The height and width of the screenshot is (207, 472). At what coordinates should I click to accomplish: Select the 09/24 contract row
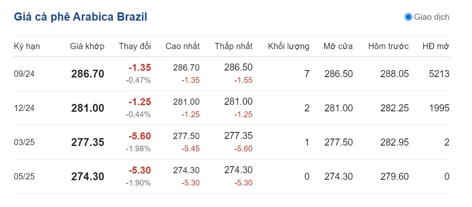click(x=232, y=74)
